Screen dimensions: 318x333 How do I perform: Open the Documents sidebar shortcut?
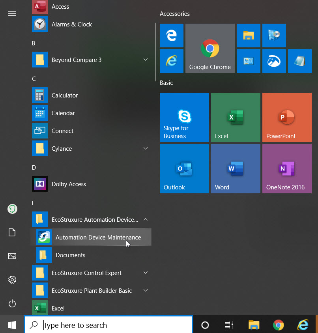pos(12,232)
